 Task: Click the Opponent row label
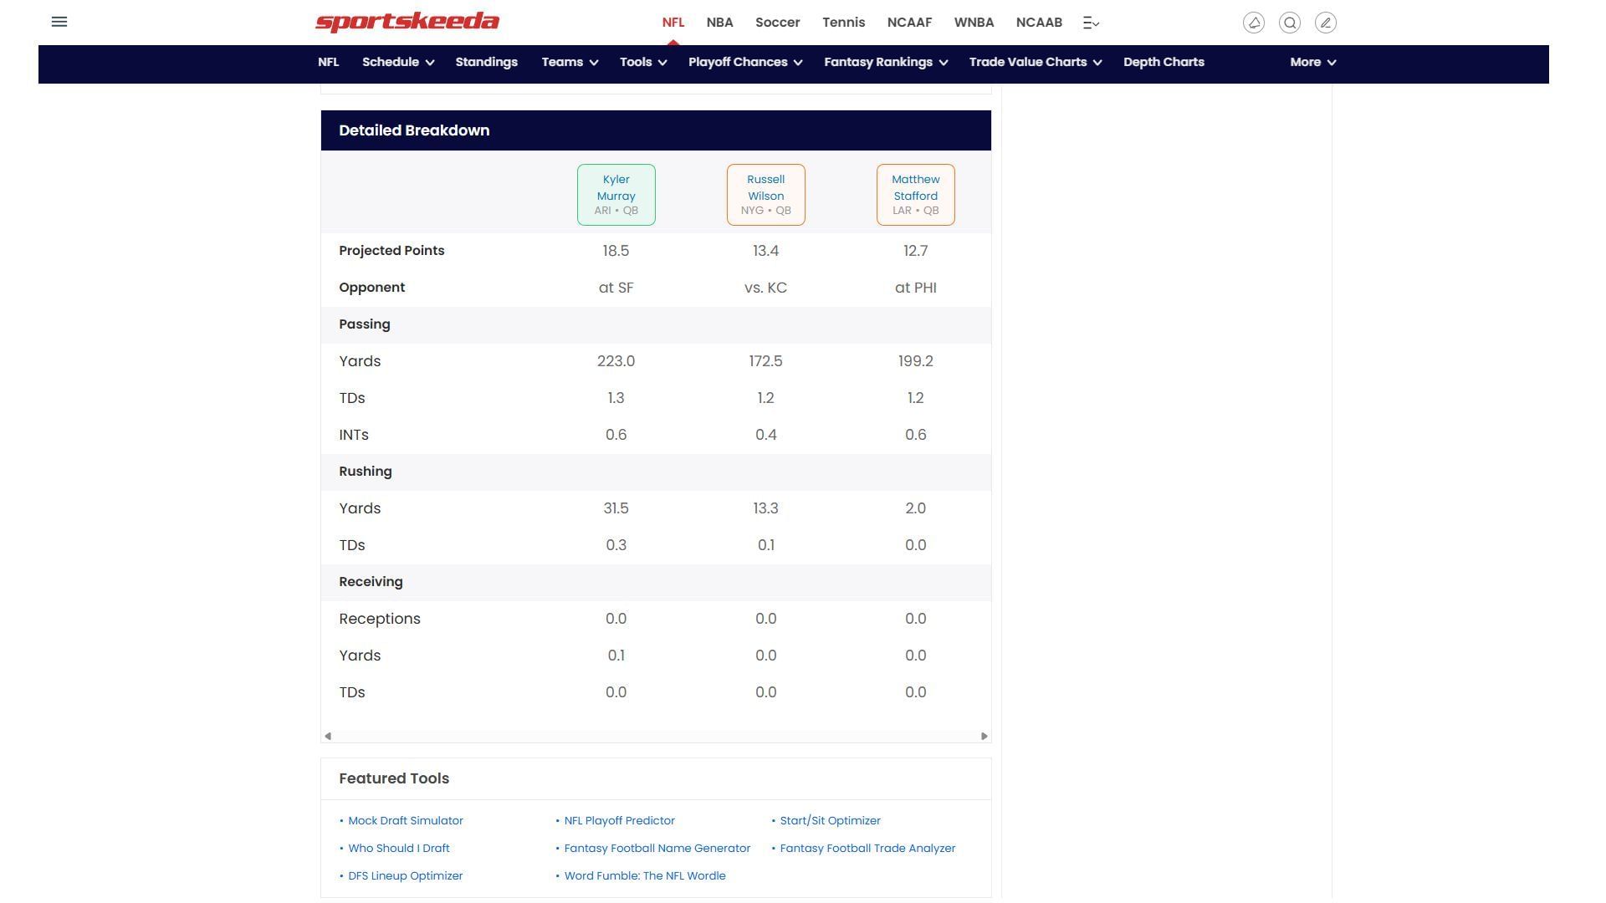[x=371, y=288]
